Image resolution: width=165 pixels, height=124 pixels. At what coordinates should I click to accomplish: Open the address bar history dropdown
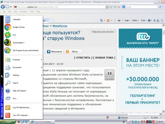pyautogui.click(x=107, y=7)
